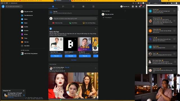The height and width of the screenshot is (101, 180).
Task: Open Sự kiện events calendar icon
Action: (x=22, y=27)
